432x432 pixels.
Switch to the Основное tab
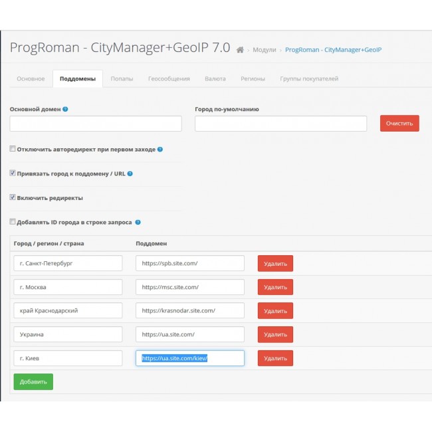point(31,78)
